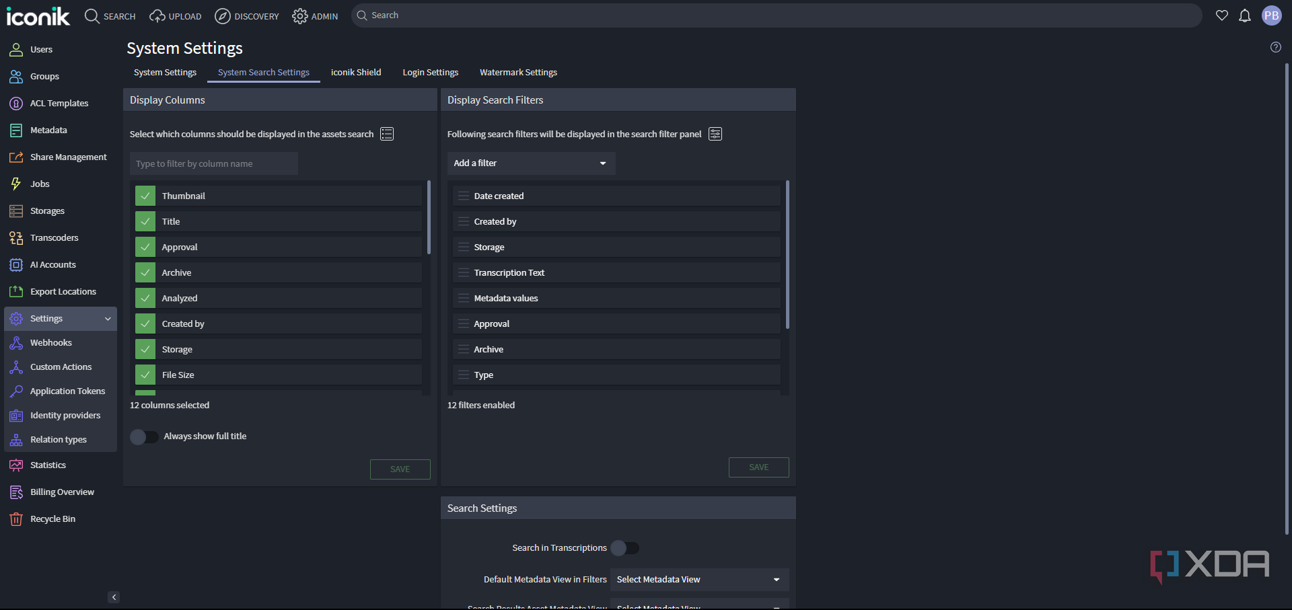Click the help question mark icon
The width and height of the screenshot is (1292, 610).
click(1275, 47)
